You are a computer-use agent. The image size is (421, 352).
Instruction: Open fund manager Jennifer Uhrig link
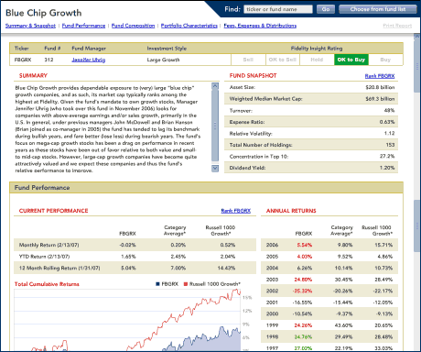click(x=89, y=60)
